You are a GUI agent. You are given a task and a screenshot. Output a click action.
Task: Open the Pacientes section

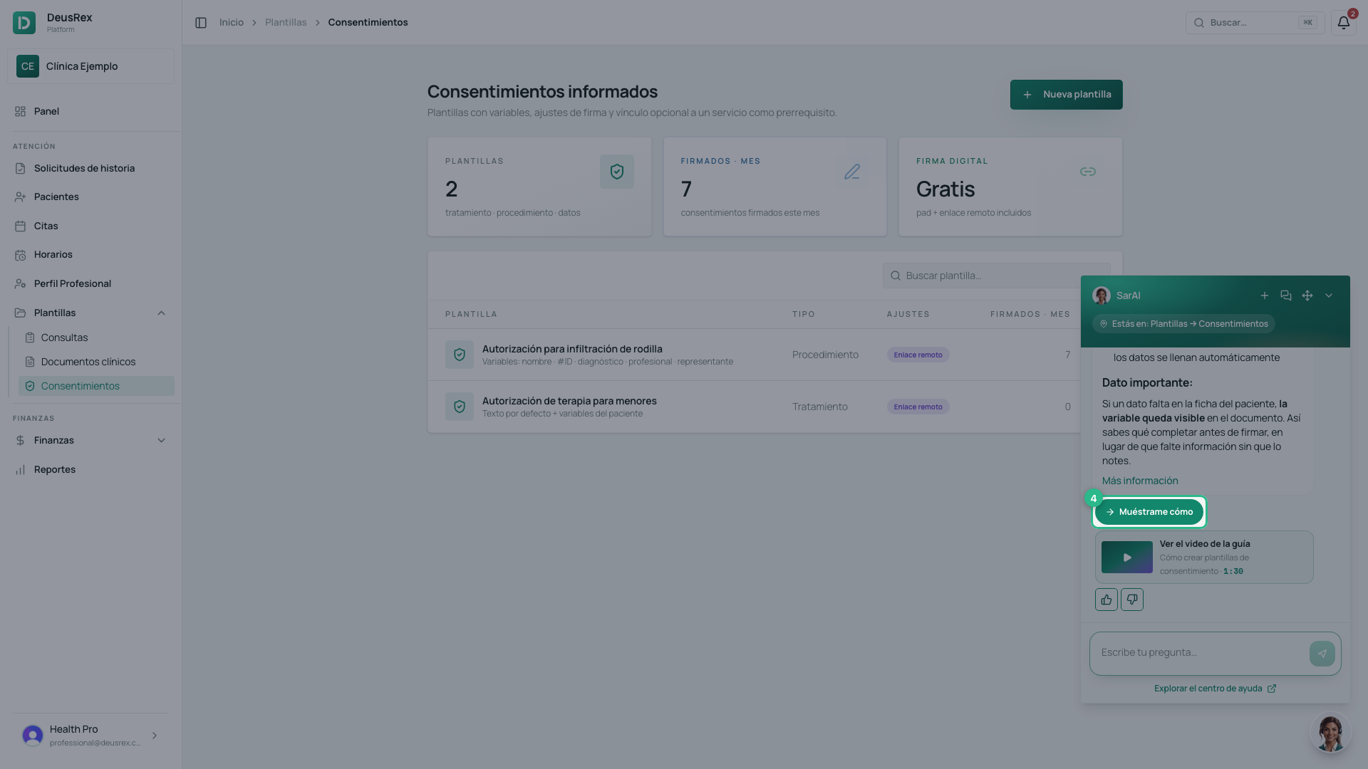point(90,197)
